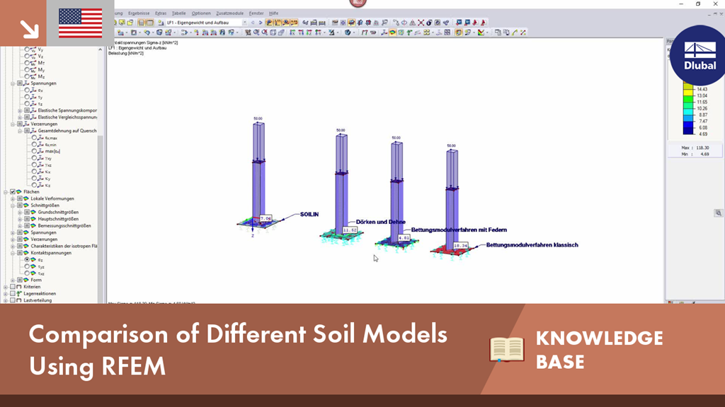The height and width of the screenshot is (407, 725).
Task: Click the 10.34 result value tag
Action: [x=460, y=245]
